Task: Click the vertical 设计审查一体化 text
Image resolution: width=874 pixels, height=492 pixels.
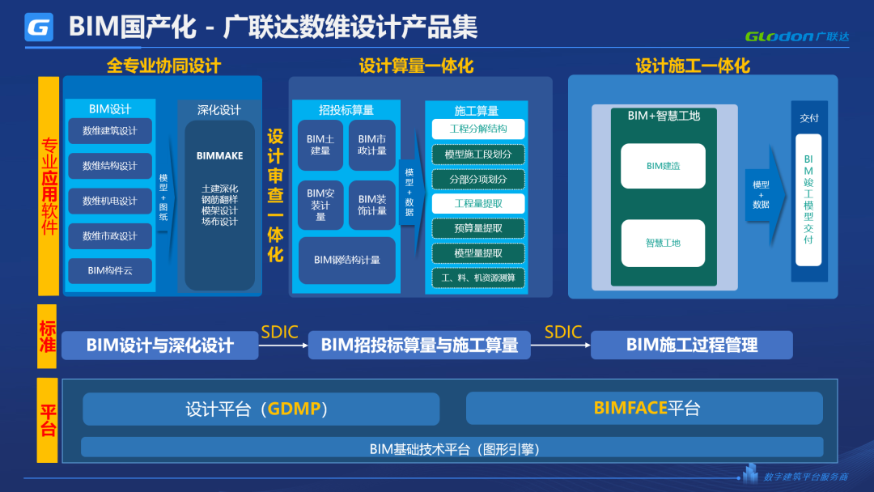Action: [x=275, y=196]
